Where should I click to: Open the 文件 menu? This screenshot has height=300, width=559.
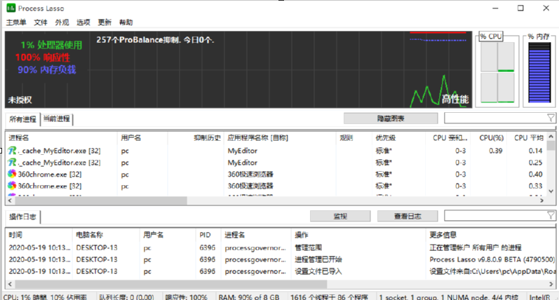click(x=40, y=22)
